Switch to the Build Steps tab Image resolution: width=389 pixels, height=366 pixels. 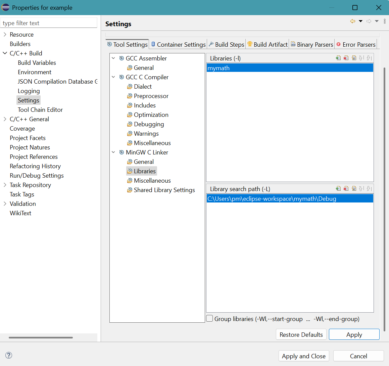[227, 44]
